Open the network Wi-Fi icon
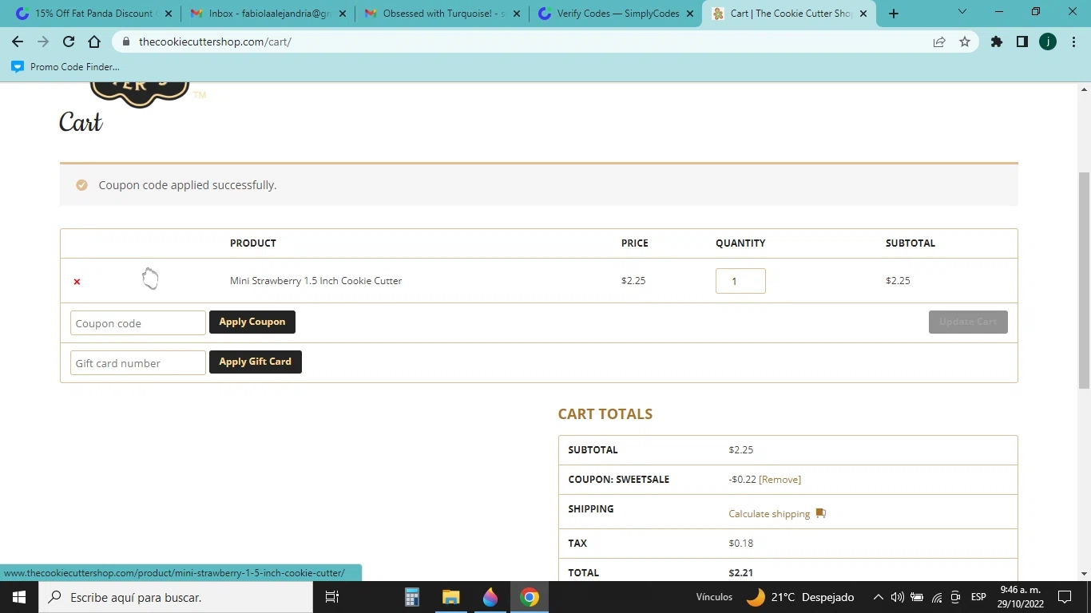 coord(937,597)
